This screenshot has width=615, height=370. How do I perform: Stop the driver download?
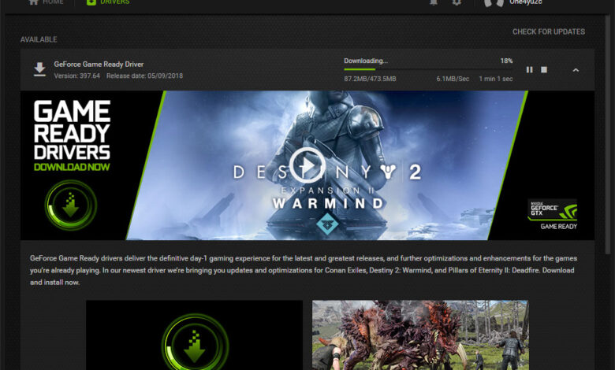pos(544,70)
